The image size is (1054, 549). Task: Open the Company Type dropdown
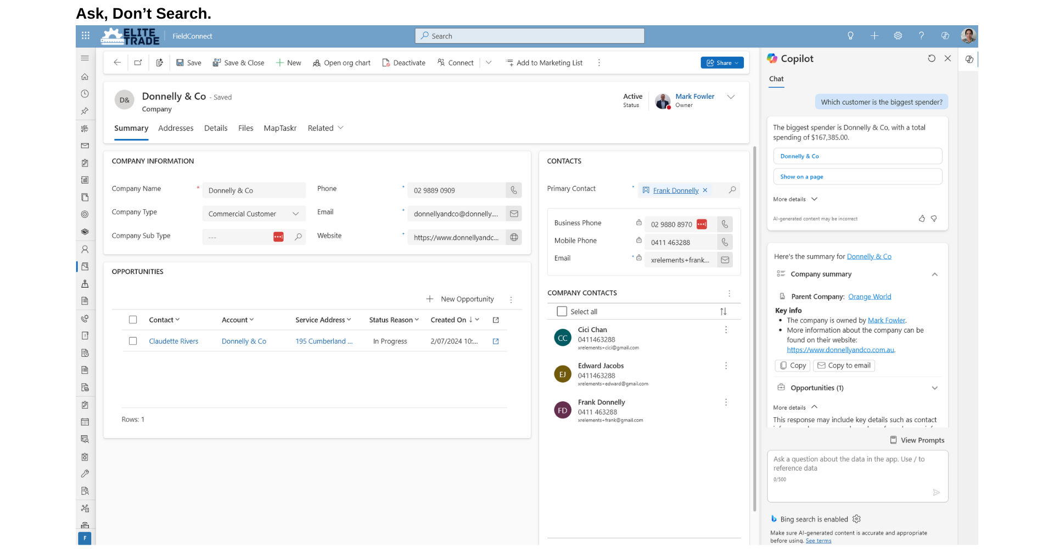(x=254, y=214)
